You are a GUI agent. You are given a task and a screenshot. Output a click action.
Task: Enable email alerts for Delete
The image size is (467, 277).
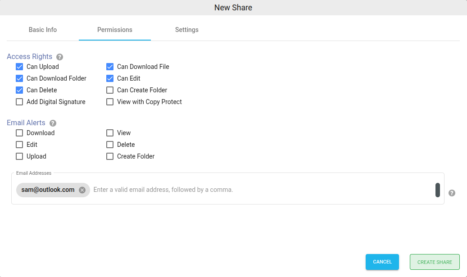point(110,144)
